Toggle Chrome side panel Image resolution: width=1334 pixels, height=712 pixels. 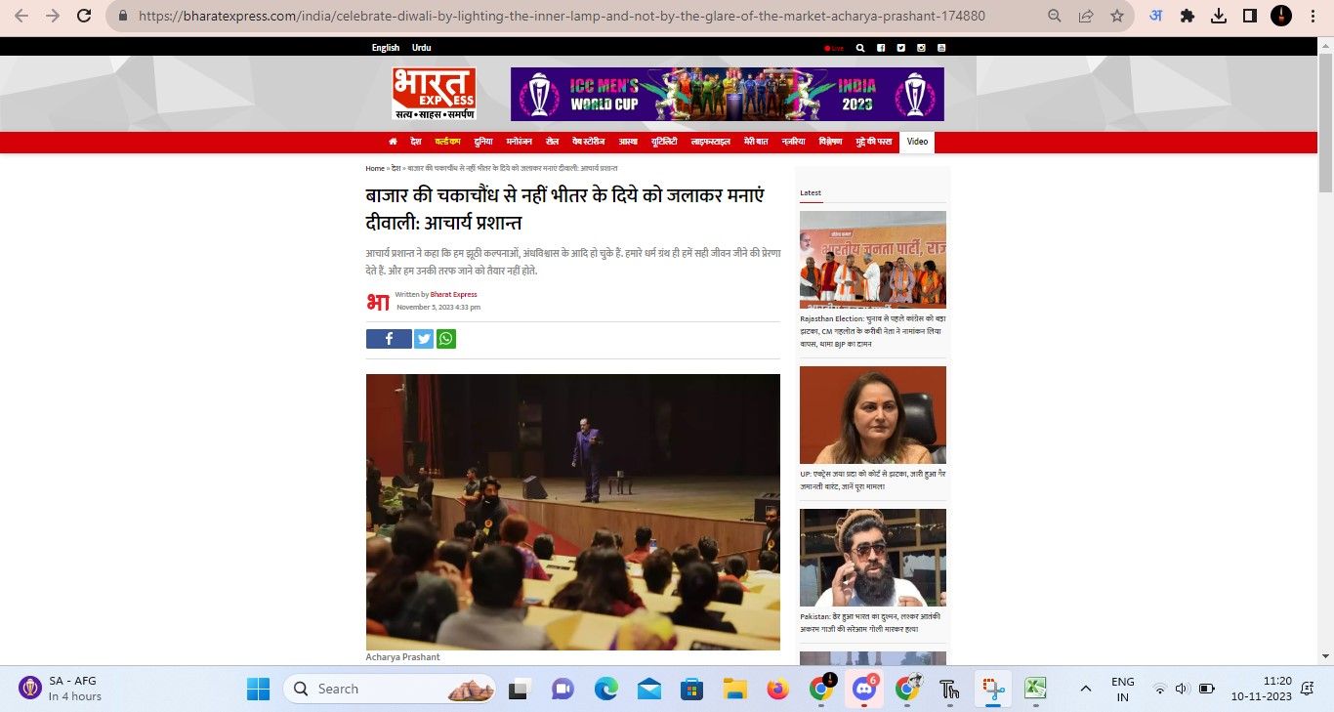click(1249, 16)
